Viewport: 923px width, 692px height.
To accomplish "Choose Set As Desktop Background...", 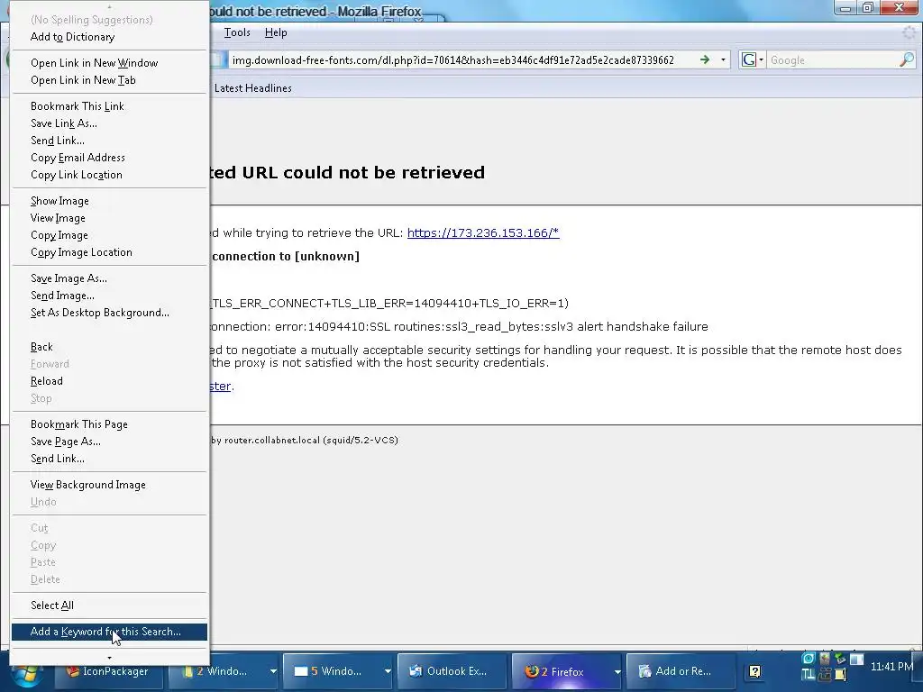I will point(109,313).
